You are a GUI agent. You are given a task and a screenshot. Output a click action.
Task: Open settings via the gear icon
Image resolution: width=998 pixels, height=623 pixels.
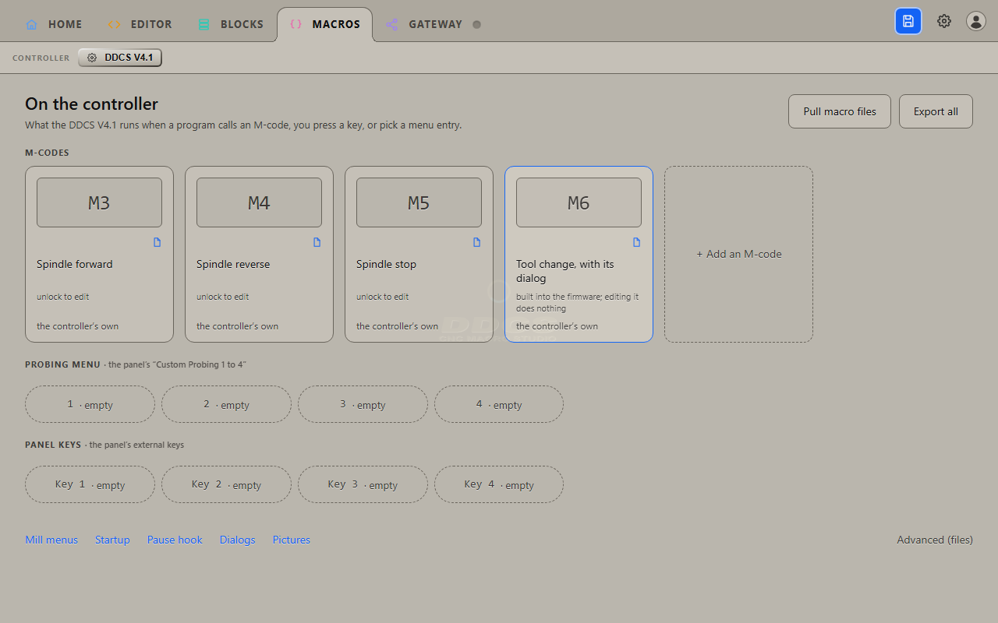tap(944, 21)
